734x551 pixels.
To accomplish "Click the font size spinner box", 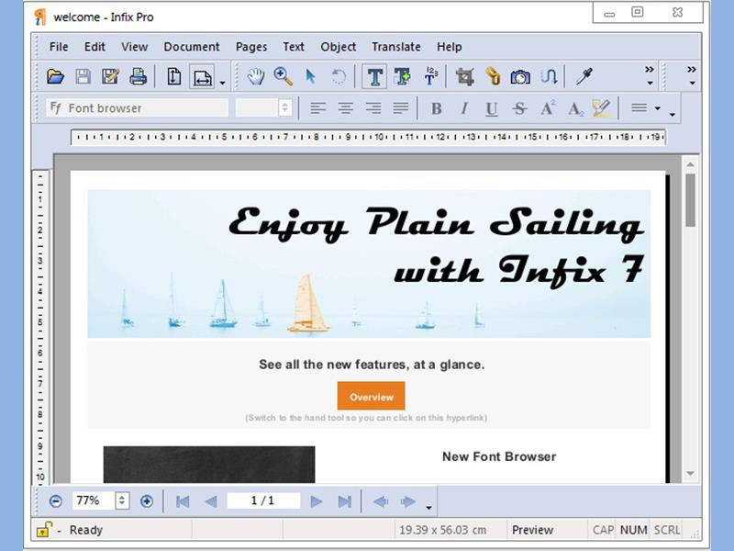I will [x=264, y=108].
